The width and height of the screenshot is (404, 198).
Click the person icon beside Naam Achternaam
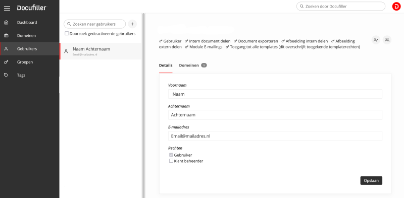pos(66,51)
